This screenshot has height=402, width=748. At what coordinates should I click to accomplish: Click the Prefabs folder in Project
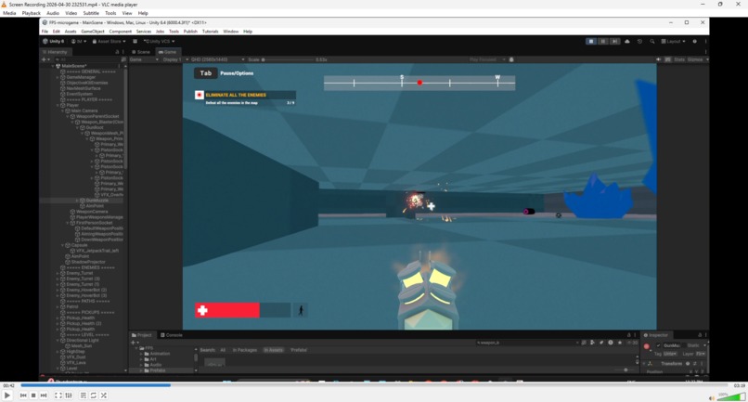(x=158, y=370)
